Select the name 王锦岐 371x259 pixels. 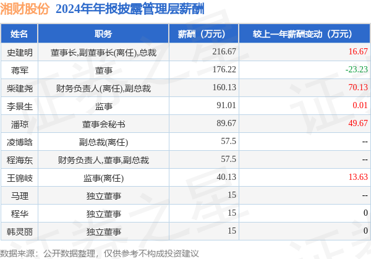point(20,178)
